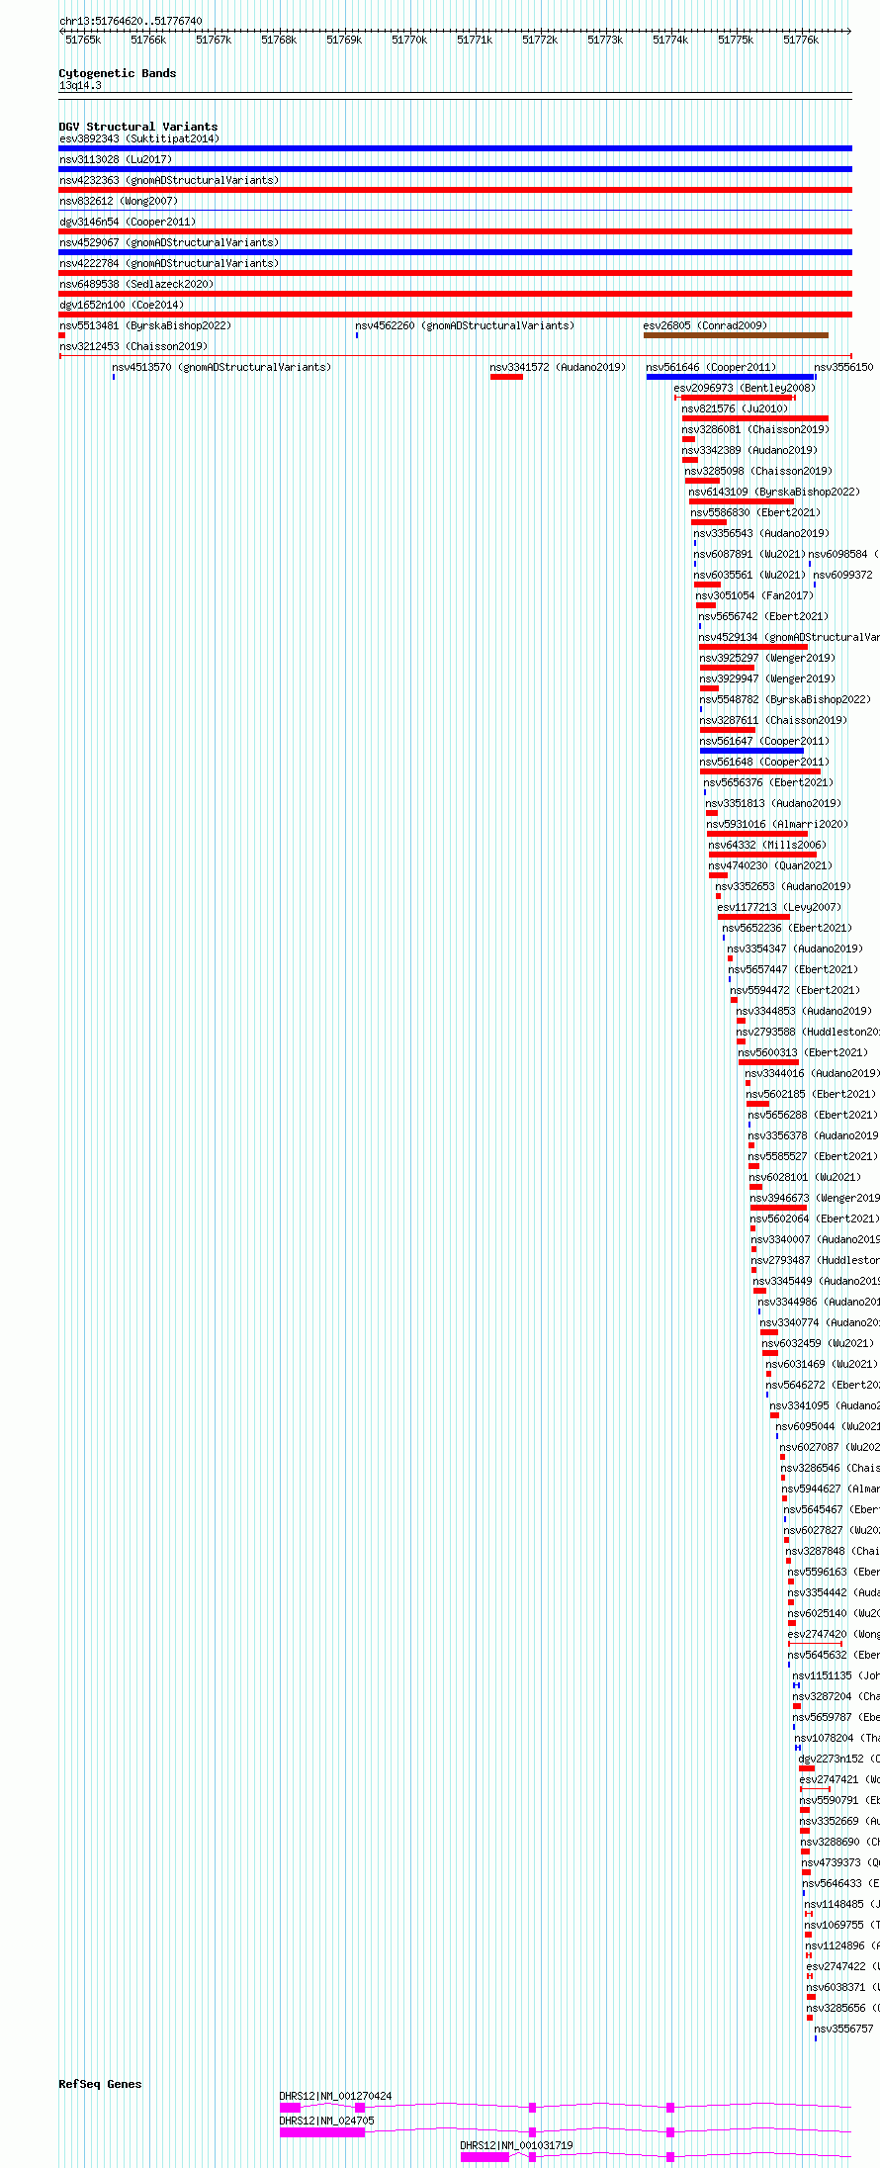Select the nsv5600313 (Ebert2021) label
This screenshot has width=880, height=2168.
[804, 1052]
